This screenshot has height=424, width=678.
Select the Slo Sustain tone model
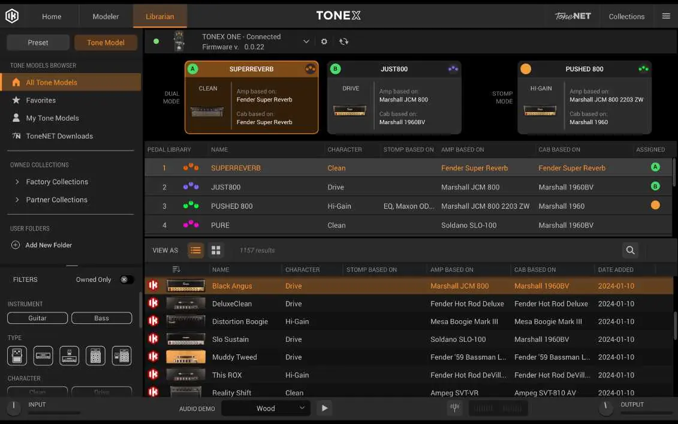tap(409, 339)
